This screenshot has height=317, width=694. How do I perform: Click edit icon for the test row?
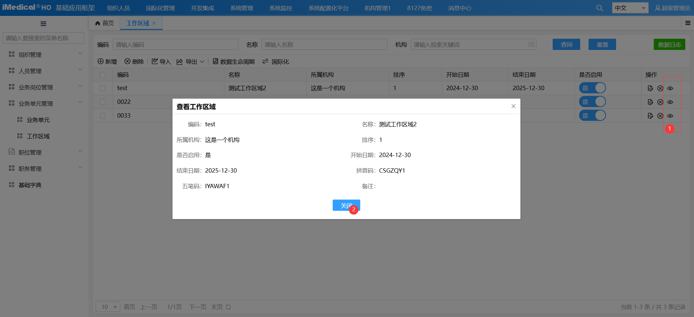tap(650, 88)
